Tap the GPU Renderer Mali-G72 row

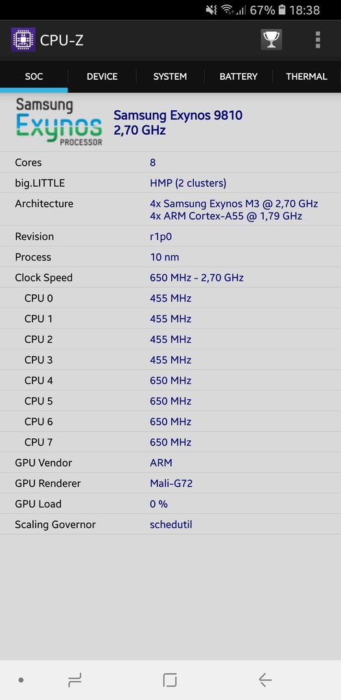pos(170,483)
